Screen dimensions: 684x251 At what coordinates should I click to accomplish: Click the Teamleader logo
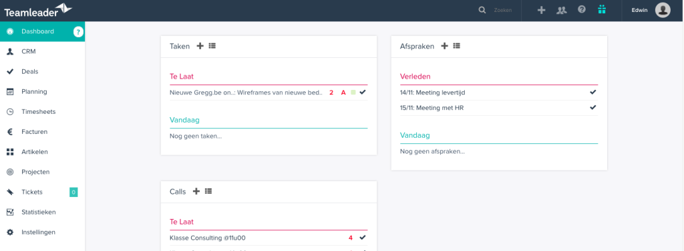pos(38,10)
